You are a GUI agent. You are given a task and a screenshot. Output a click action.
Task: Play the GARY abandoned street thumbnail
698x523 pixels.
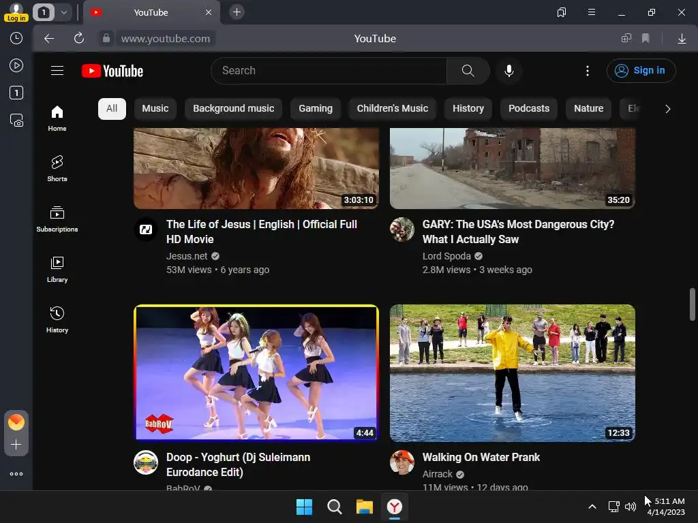tap(513, 168)
